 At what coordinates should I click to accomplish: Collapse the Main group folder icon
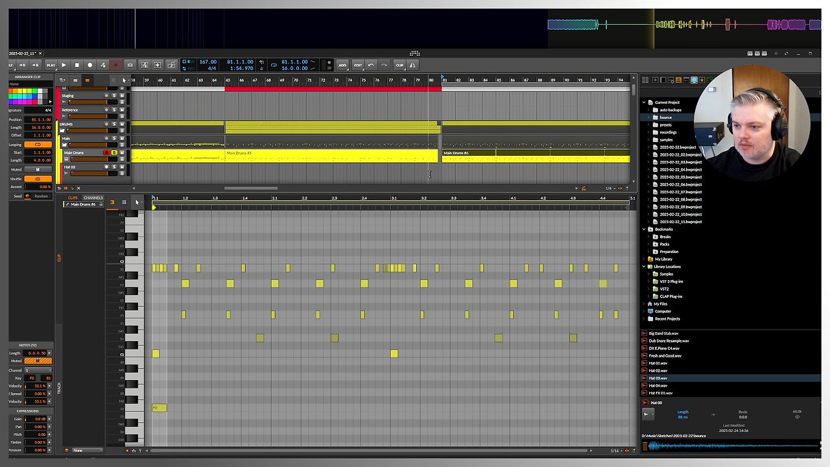point(64,145)
